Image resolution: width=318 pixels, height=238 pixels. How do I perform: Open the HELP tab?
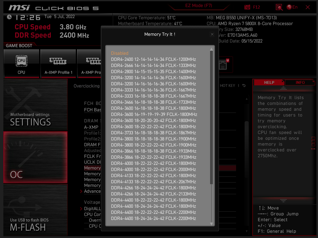[x=269, y=82]
